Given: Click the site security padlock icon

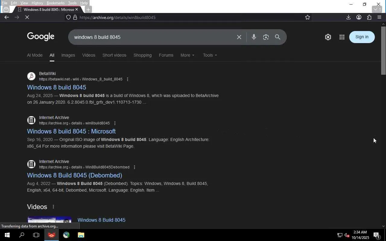Looking at the screenshot, I should (x=75, y=17).
